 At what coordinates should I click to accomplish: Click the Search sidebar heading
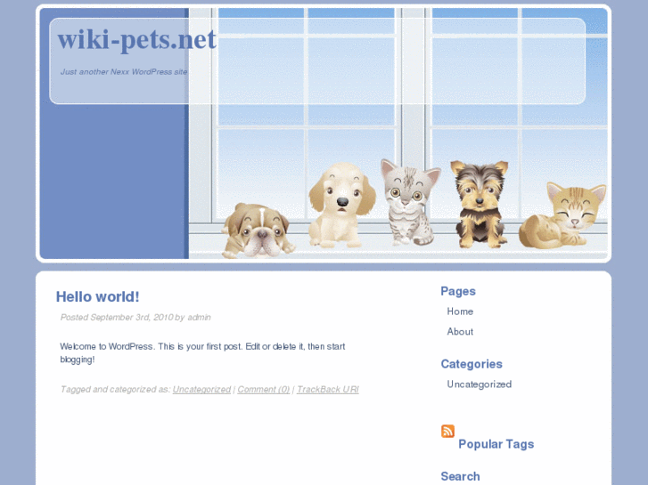[x=460, y=476]
